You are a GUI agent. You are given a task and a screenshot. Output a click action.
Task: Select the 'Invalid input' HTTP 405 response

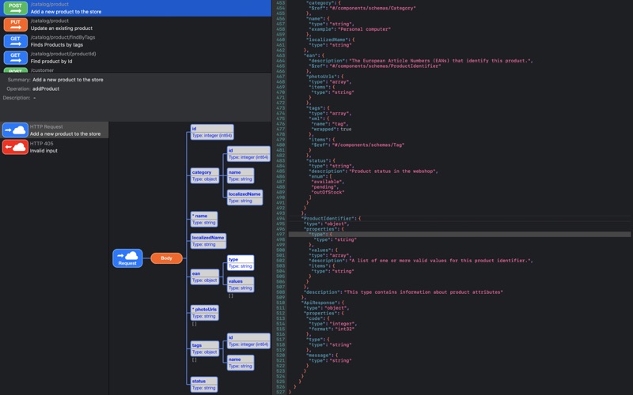(x=54, y=147)
